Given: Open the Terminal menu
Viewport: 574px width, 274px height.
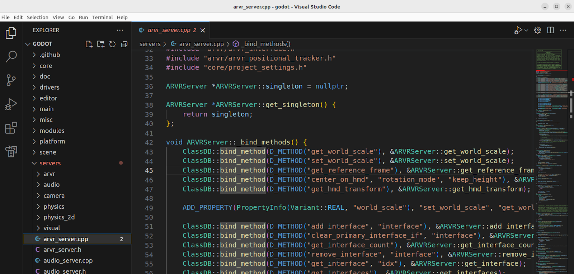Looking at the screenshot, I should tap(102, 17).
